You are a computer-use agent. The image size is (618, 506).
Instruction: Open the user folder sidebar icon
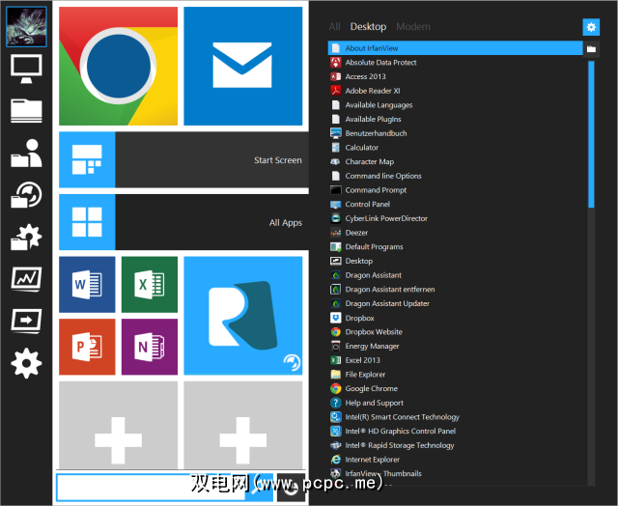pyautogui.click(x=26, y=154)
